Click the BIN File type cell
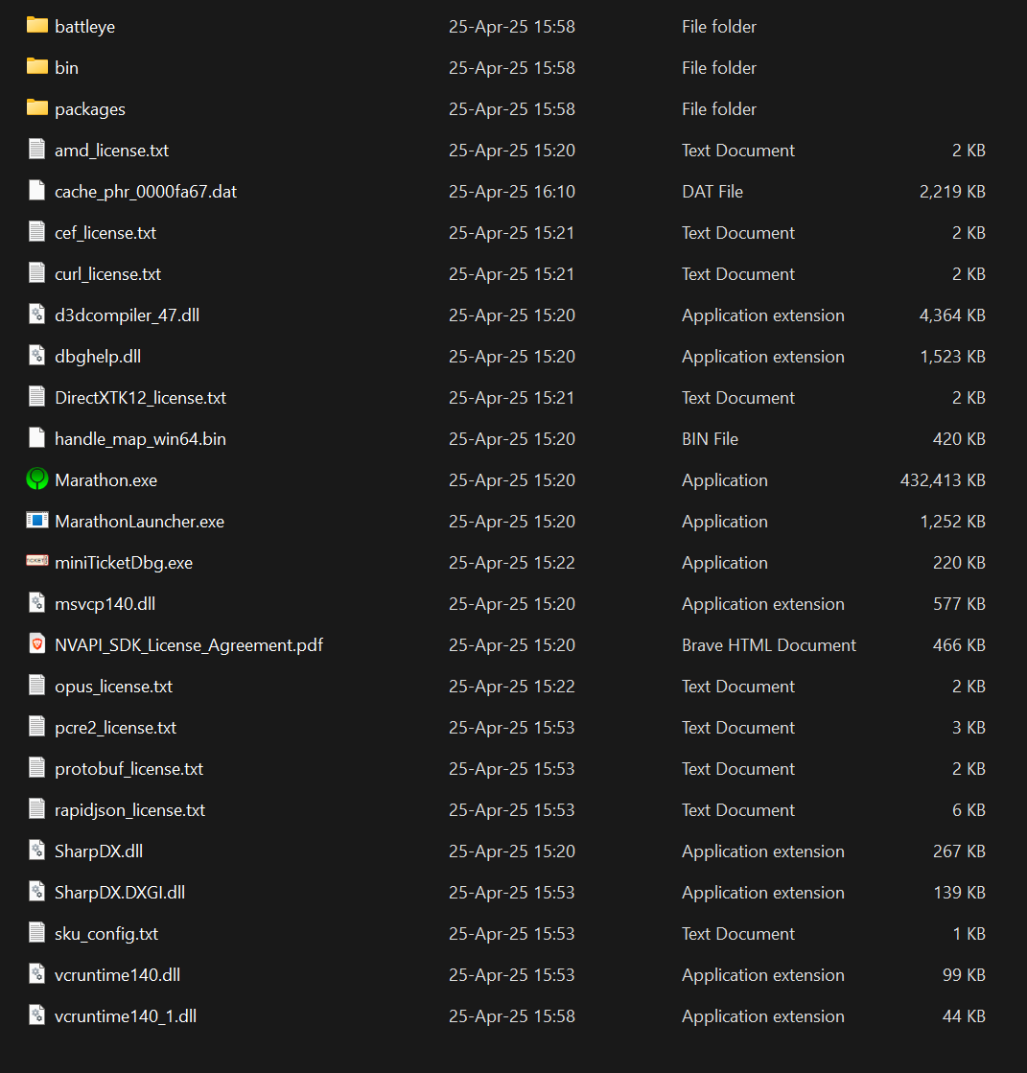Image resolution: width=1027 pixels, height=1073 pixels. click(x=711, y=438)
